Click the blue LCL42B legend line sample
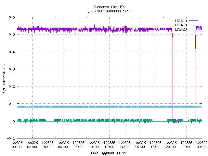The image size is (208, 156). 193,29
